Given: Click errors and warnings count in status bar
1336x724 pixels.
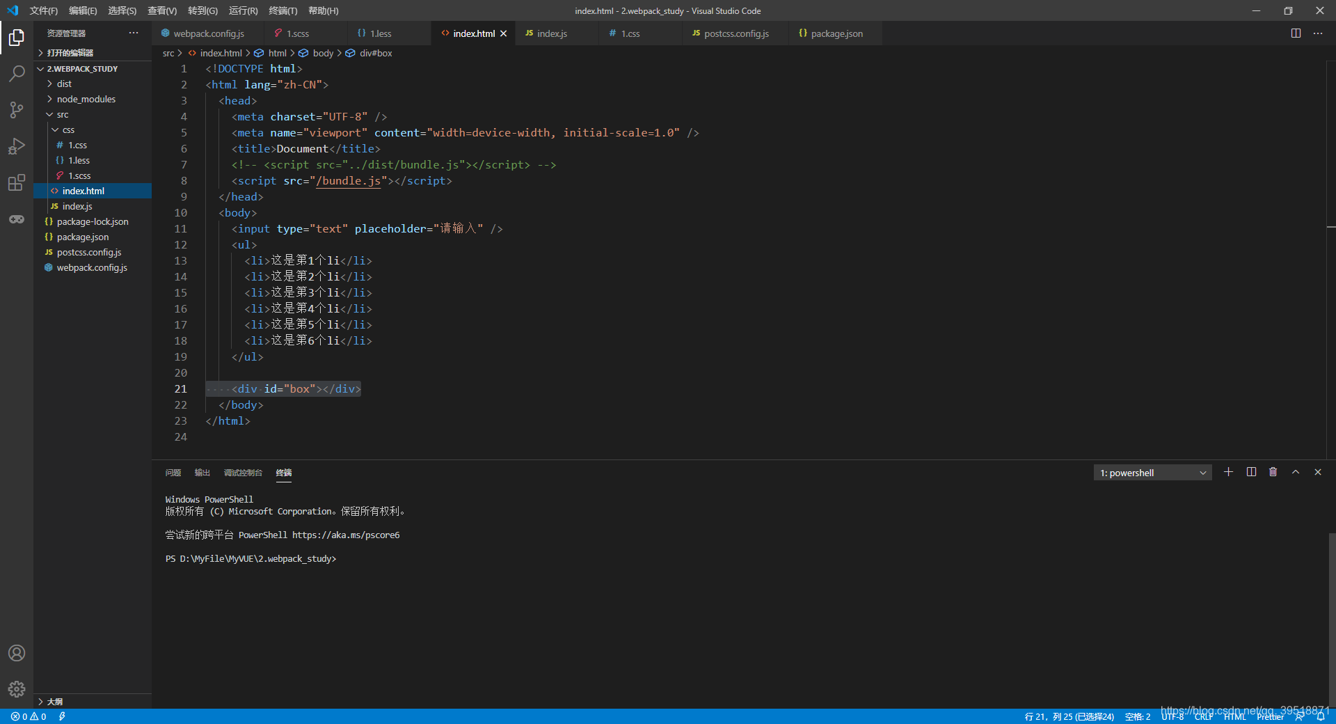Looking at the screenshot, I should [29, 716].
